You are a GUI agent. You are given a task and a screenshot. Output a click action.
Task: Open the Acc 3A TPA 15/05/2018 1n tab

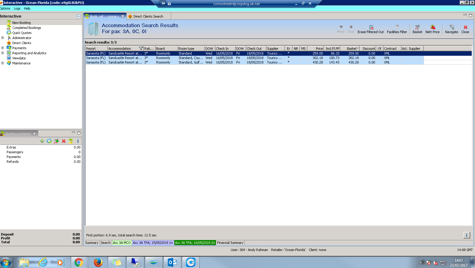(153, 243)
